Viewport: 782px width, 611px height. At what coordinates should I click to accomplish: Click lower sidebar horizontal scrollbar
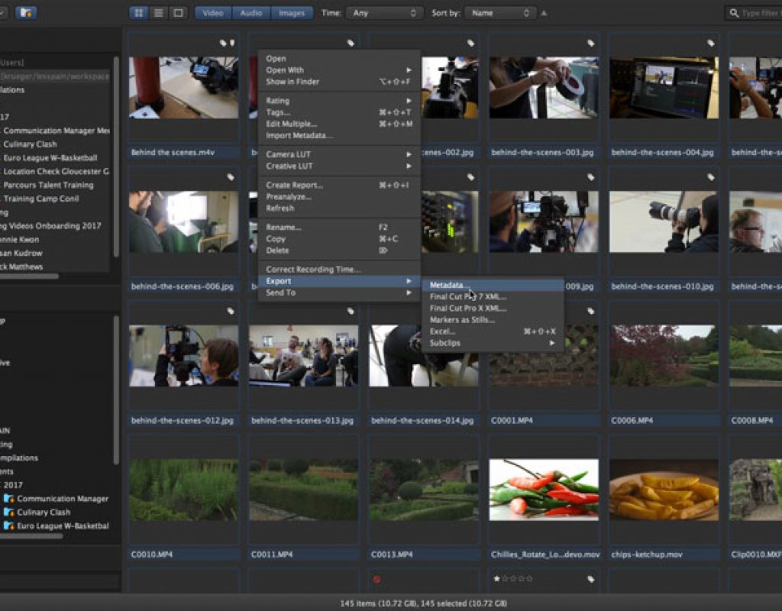coord(31,536)
